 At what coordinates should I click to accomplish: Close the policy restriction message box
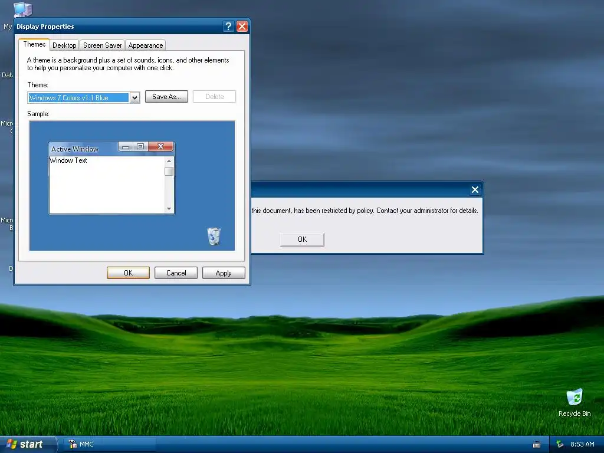coord(475,189)
